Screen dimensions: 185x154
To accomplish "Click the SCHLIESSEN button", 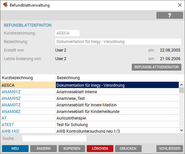I will click(x=170, y=148).
